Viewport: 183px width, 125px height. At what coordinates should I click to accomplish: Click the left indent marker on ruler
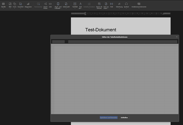(x=85, y=13)
